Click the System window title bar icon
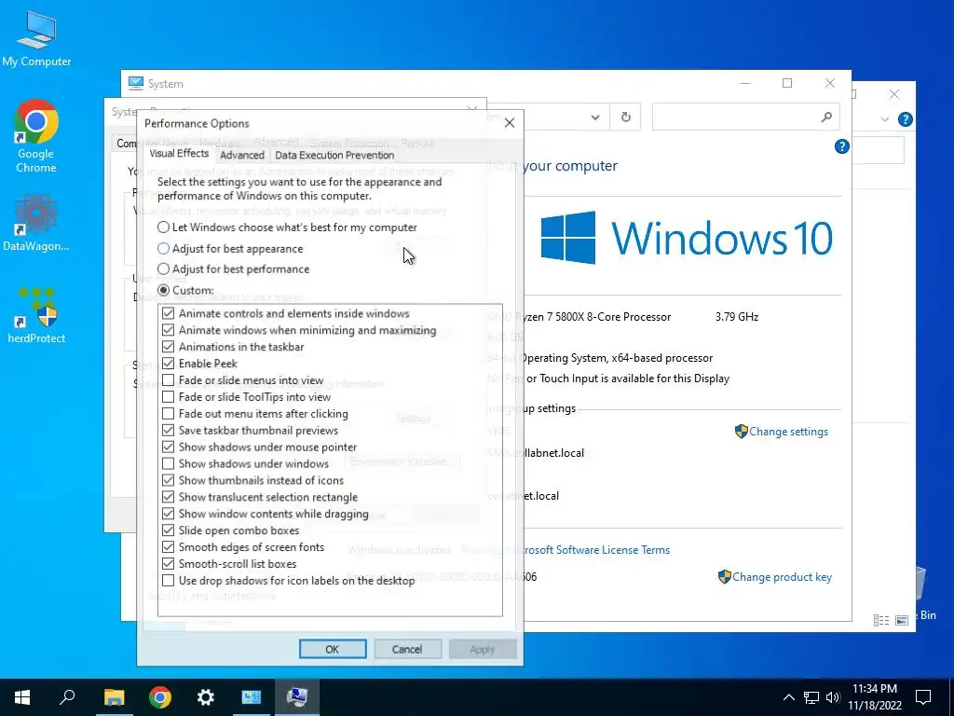 (x=136, y=83)
